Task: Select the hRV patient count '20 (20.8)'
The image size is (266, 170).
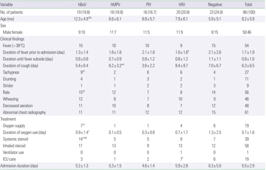Action: [x=183, y=12]
